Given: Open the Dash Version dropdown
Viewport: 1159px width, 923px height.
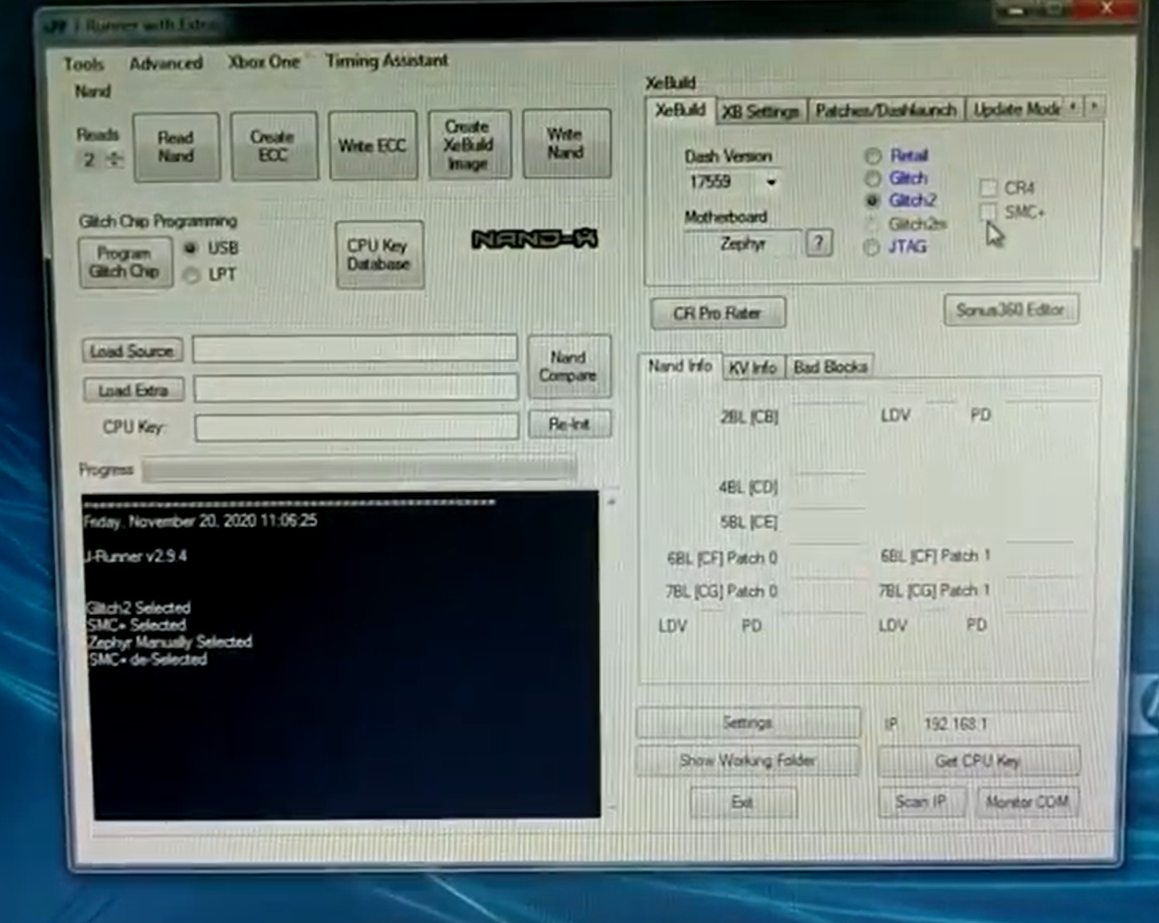Looking at the screenshot, I should (771, 182).
